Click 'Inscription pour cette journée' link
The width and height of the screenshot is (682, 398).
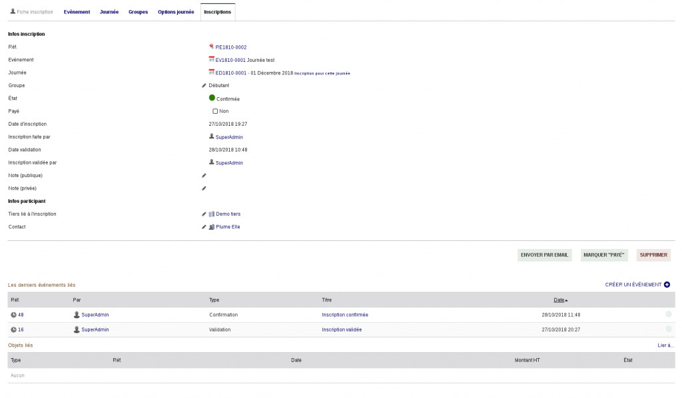point(322,73)
